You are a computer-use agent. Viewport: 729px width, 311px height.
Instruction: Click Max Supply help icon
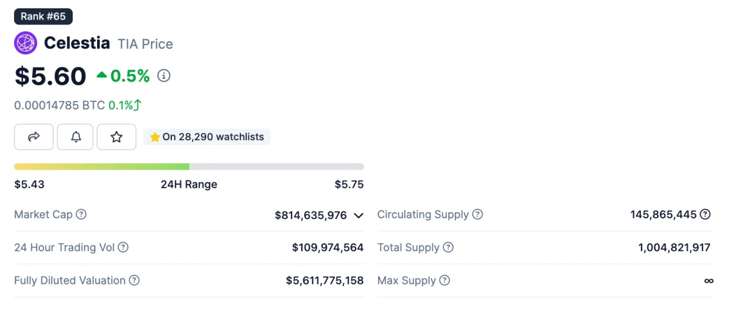(x=445, y=280)
